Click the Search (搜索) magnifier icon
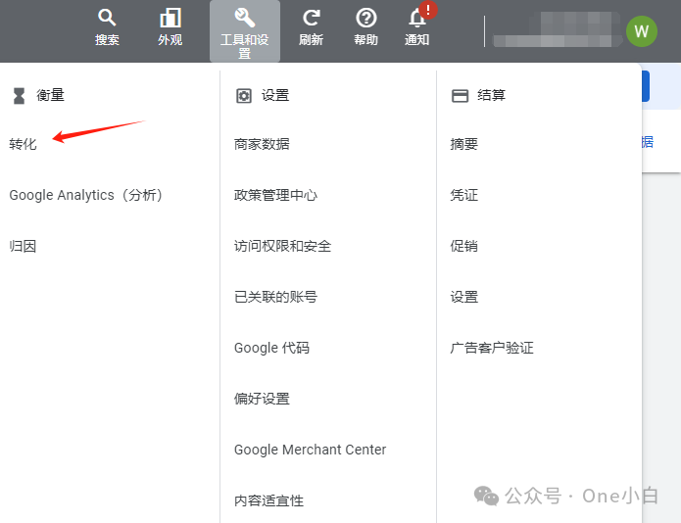 107,18
